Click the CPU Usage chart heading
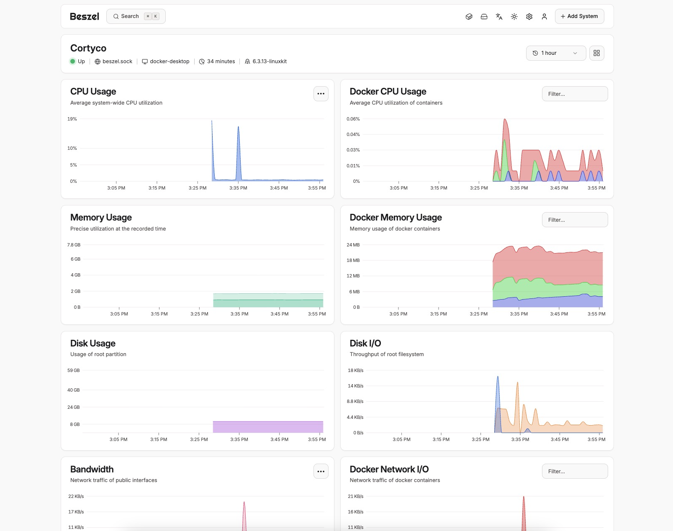The height and width of the screenshot is (531, 673). click(93, 92)
